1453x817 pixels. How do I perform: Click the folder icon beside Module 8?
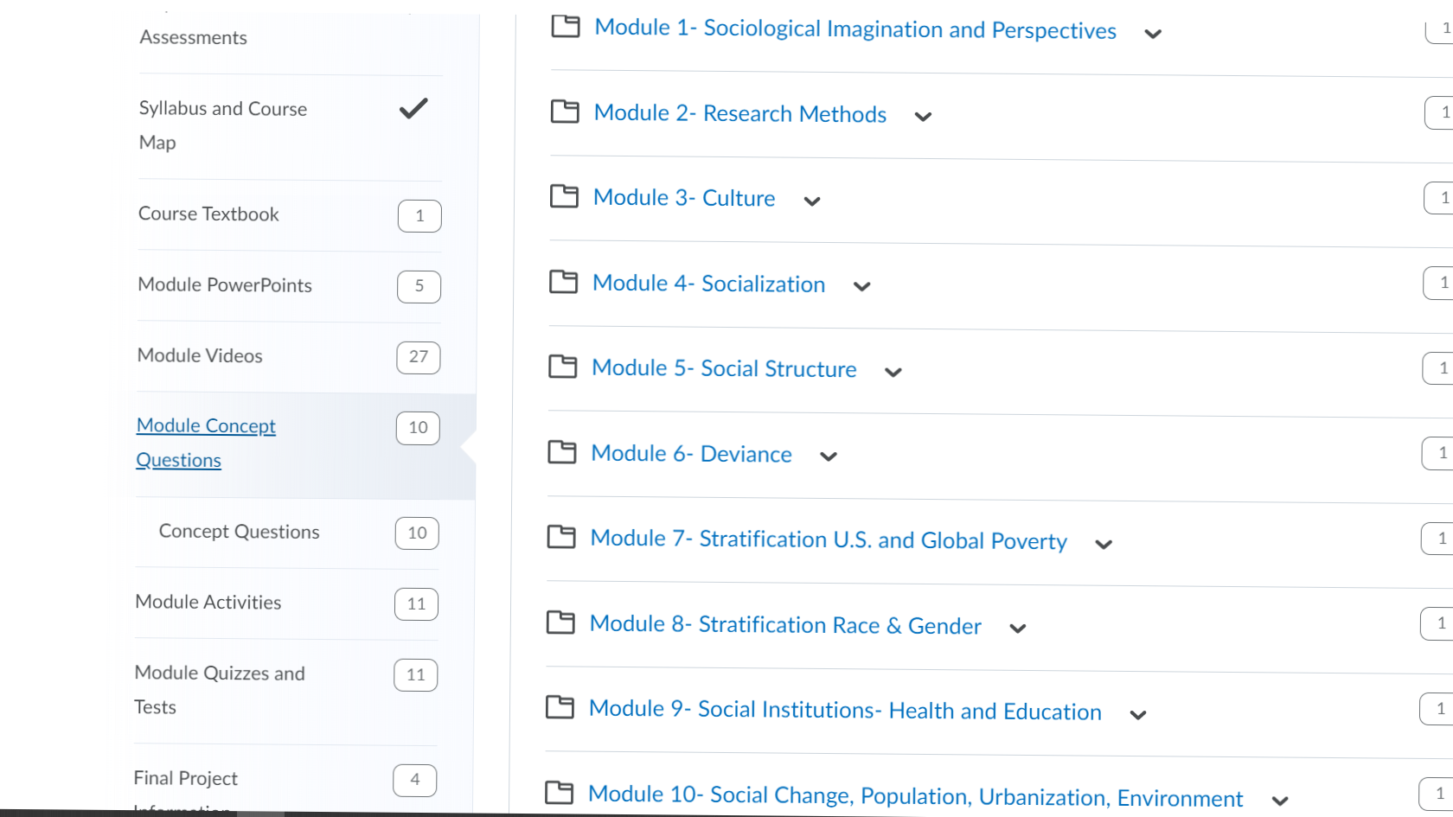(x=560, y=622)
